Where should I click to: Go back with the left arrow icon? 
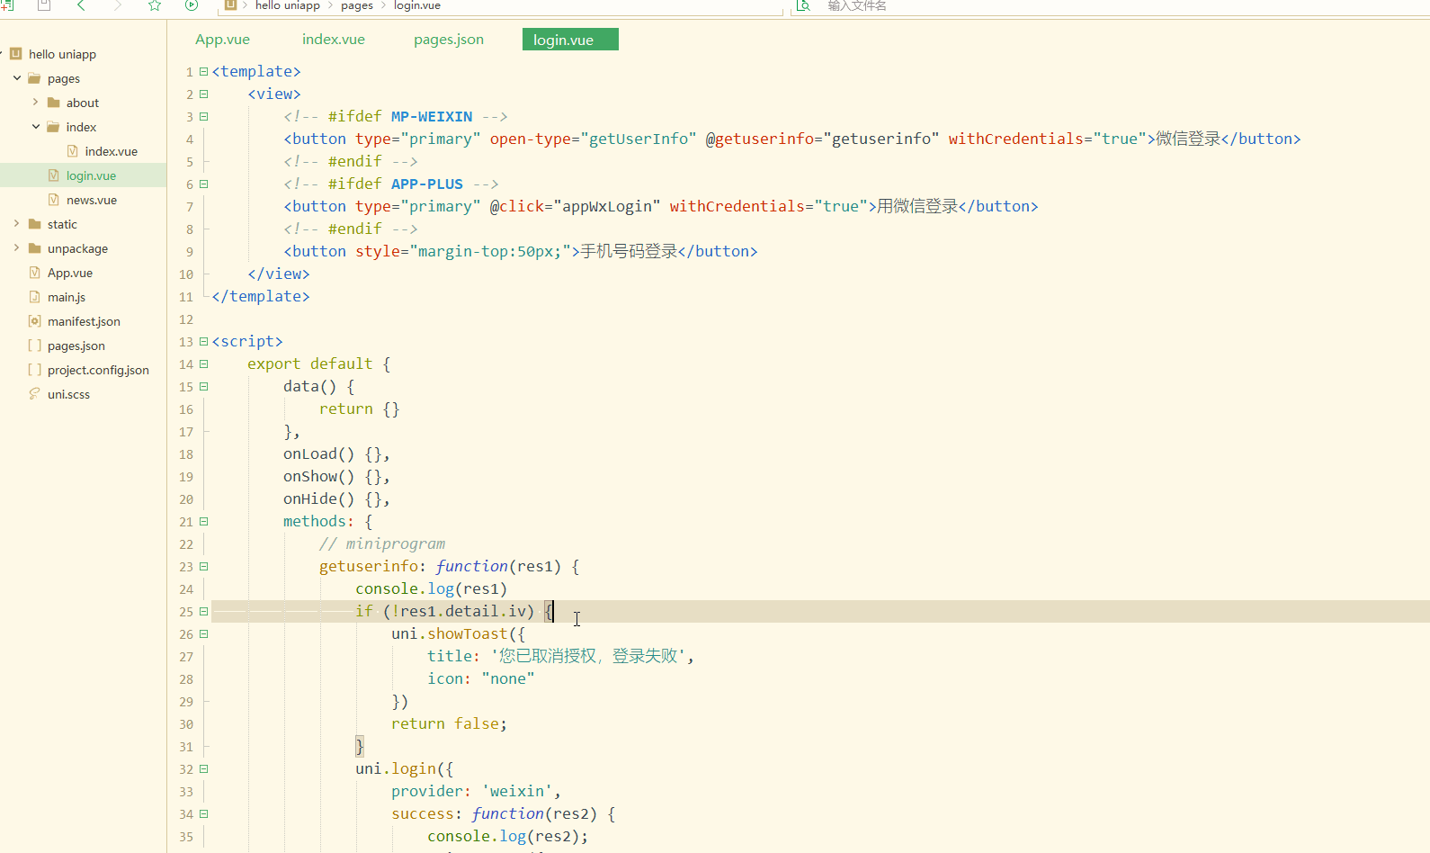click(x=81, y=4)
